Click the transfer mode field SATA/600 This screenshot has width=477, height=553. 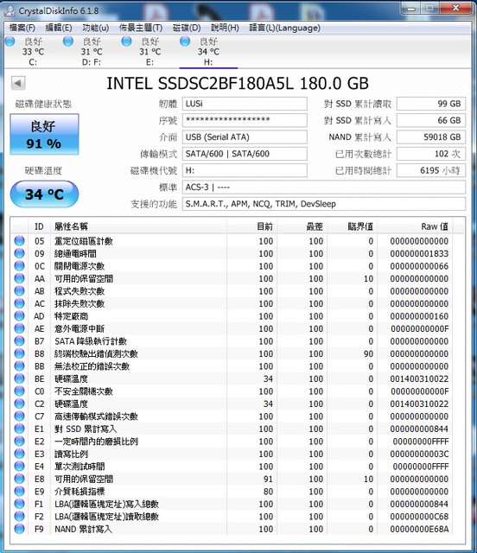tap(245, 154)
